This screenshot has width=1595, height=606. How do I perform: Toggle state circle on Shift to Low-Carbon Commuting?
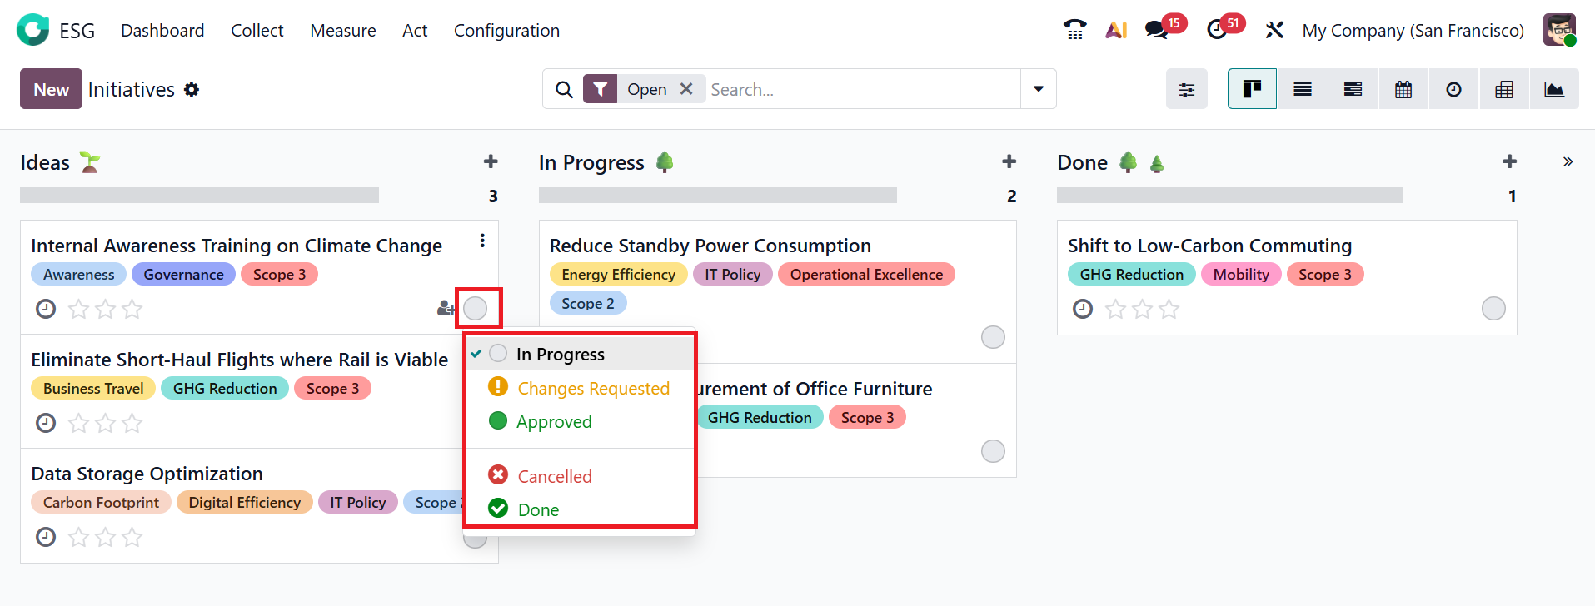click(1493, 309)
